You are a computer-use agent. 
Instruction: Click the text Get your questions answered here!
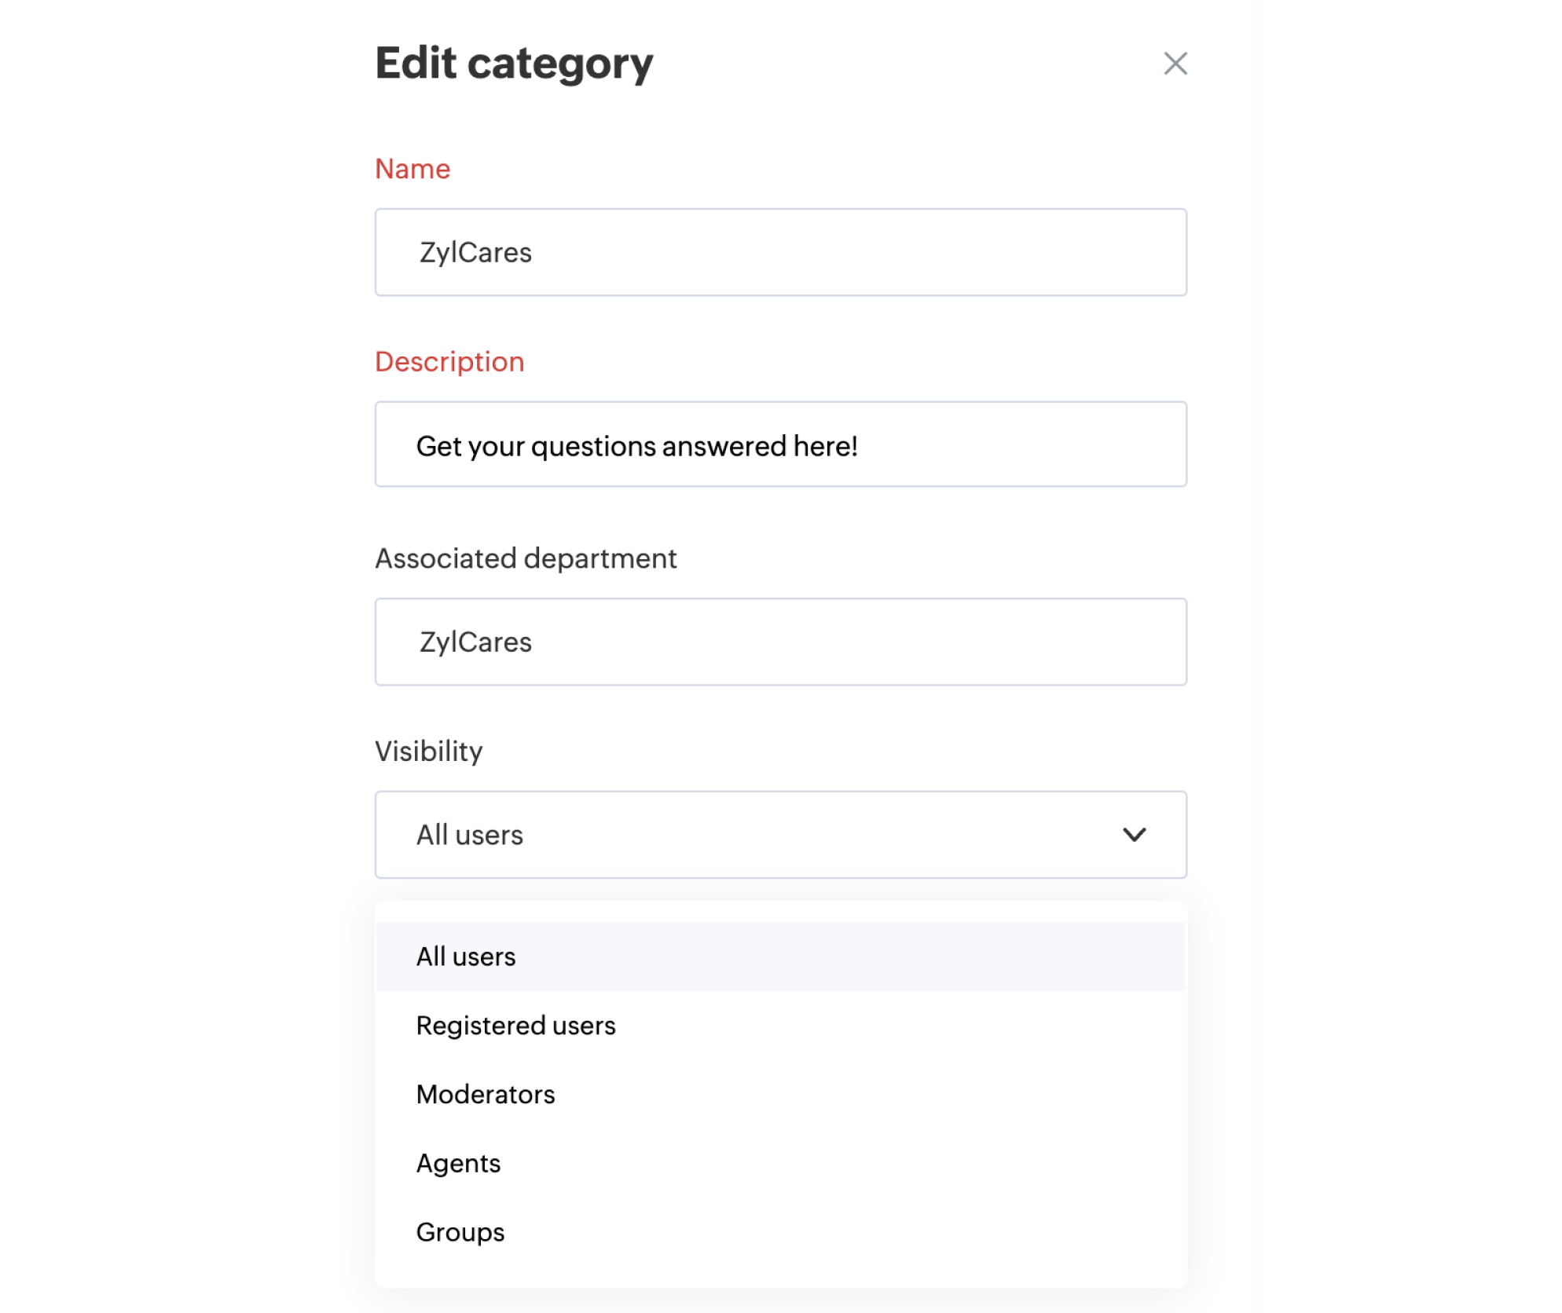pyautogui.click(x=636, y=446)
